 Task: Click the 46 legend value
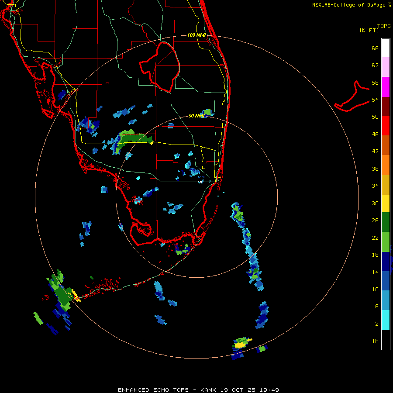375,134
